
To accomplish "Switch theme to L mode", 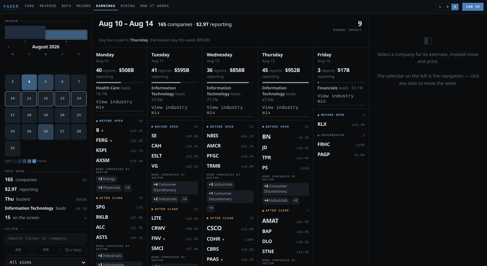I will [440, 7].
